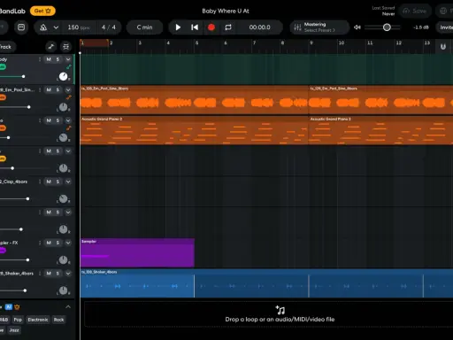Screen dimensions: 453x340
Task: Click the master volume slider handle
Action: (387, 27)
